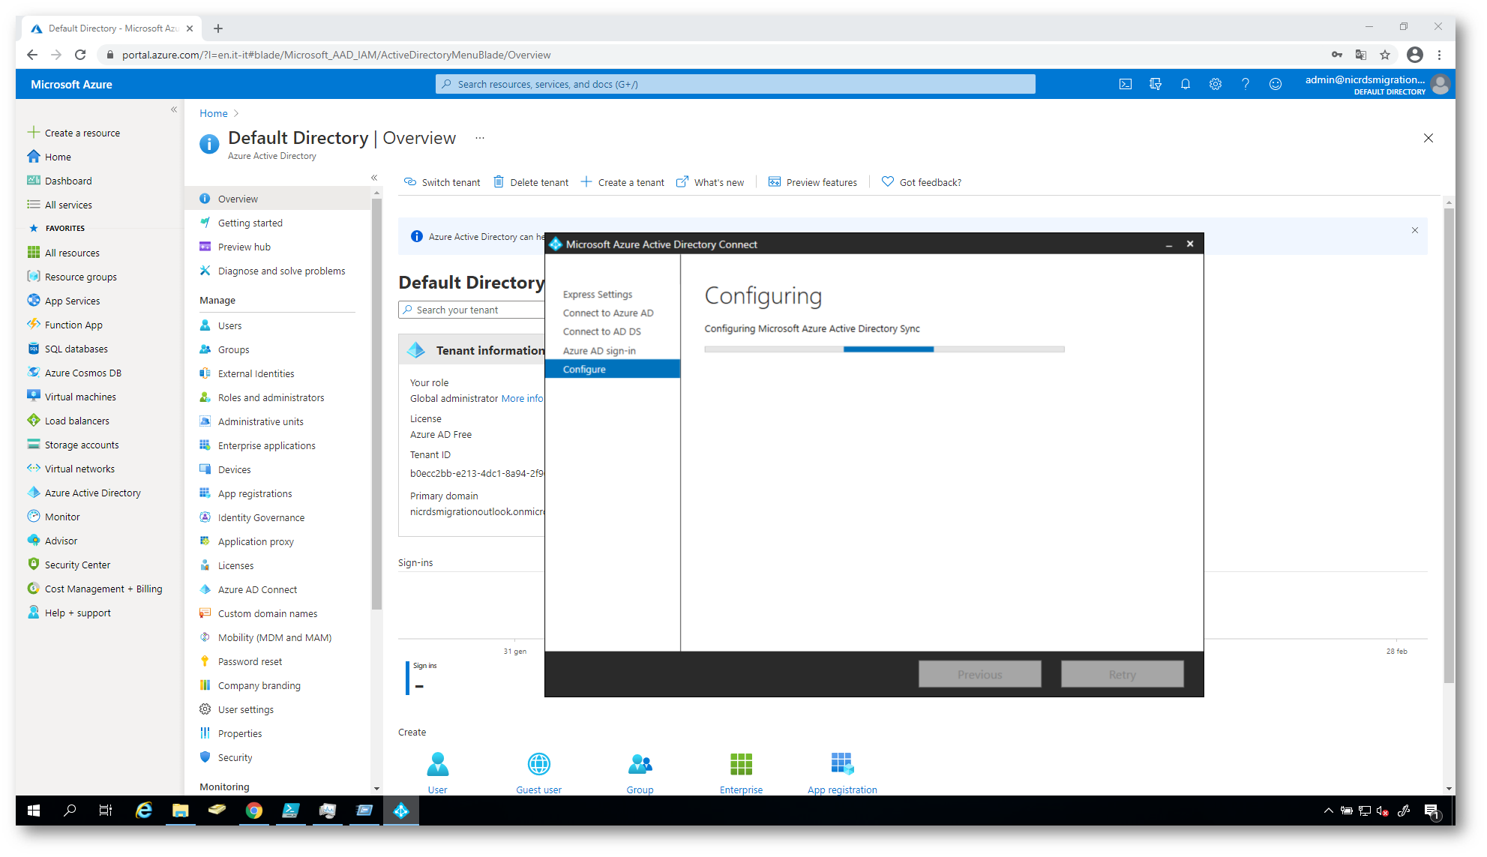Click the Company branding icon

point(205,685)
